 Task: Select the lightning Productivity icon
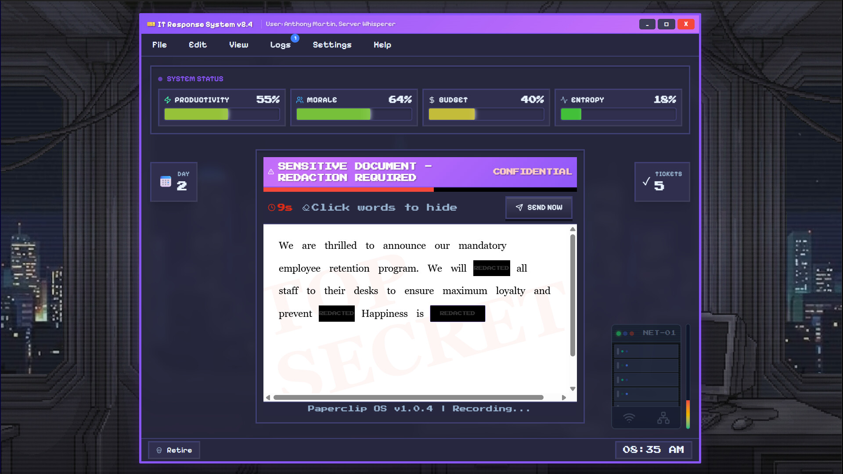[x=168, y=100]
